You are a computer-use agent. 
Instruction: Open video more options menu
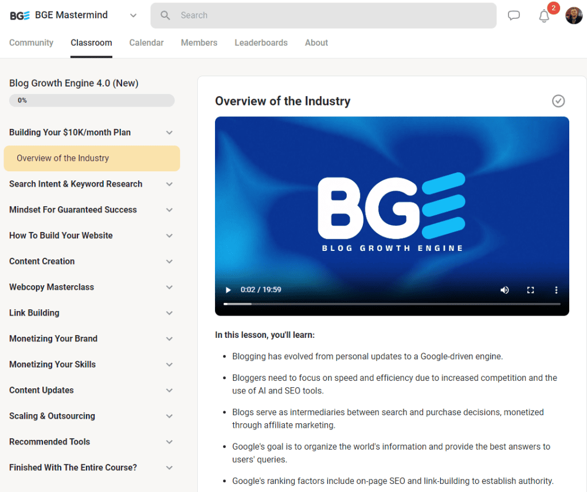click(556, 290)
